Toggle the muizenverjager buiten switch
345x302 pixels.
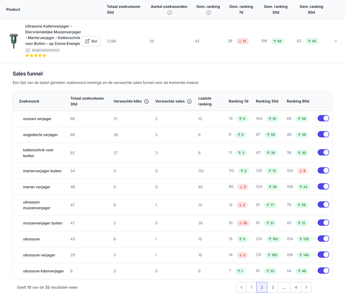(323, 223)
